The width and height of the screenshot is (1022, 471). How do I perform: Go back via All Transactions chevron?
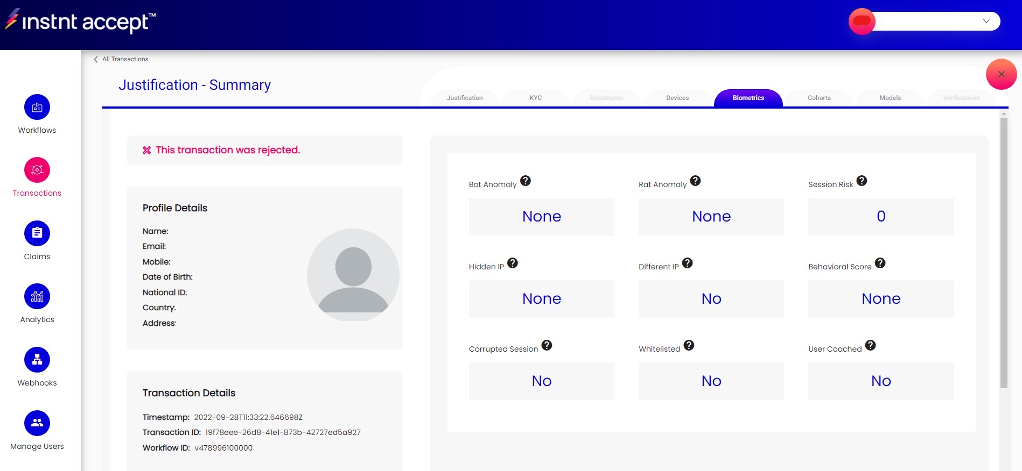tap(96, 59)
